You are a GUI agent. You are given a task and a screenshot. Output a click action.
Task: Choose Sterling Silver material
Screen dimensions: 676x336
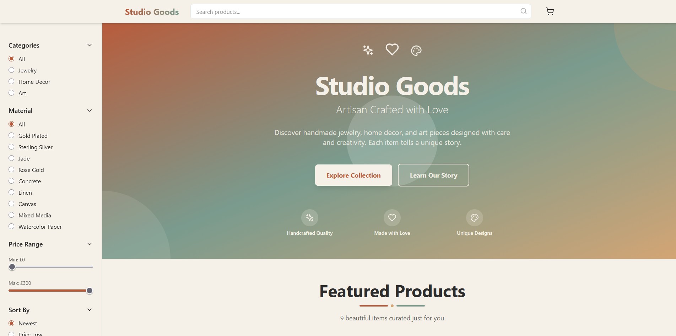point(11,147)
